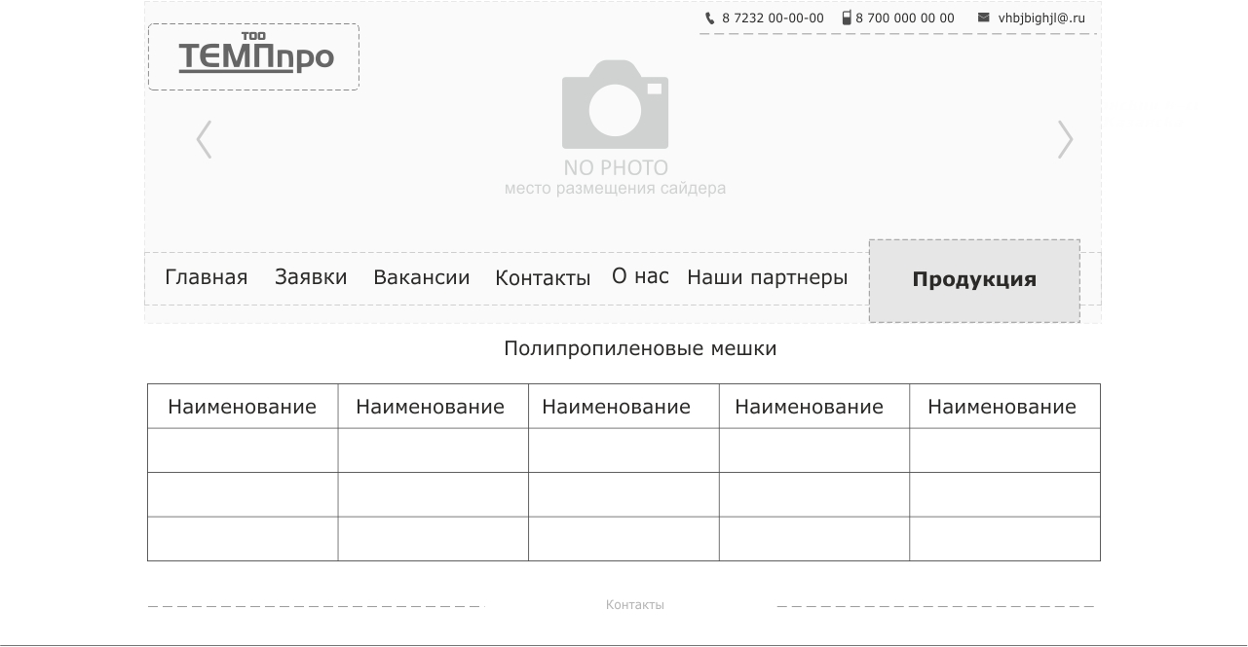Click the mobile number 8 700 000 00 00

[x=905, y=18]
